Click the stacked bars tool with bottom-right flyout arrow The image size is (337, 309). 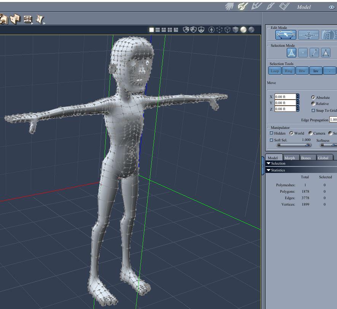[28, 19]
